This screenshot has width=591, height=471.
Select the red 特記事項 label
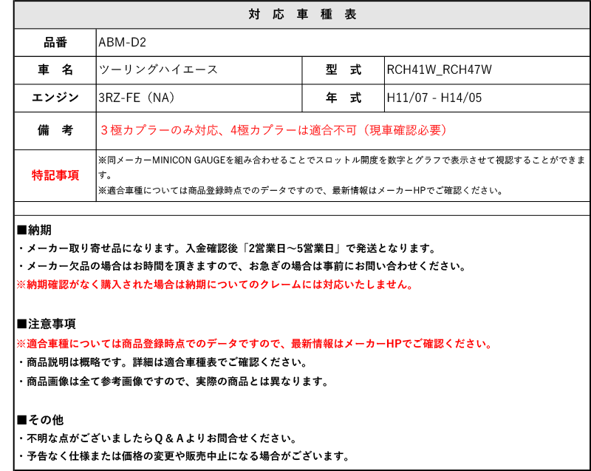tap(55, 175)
